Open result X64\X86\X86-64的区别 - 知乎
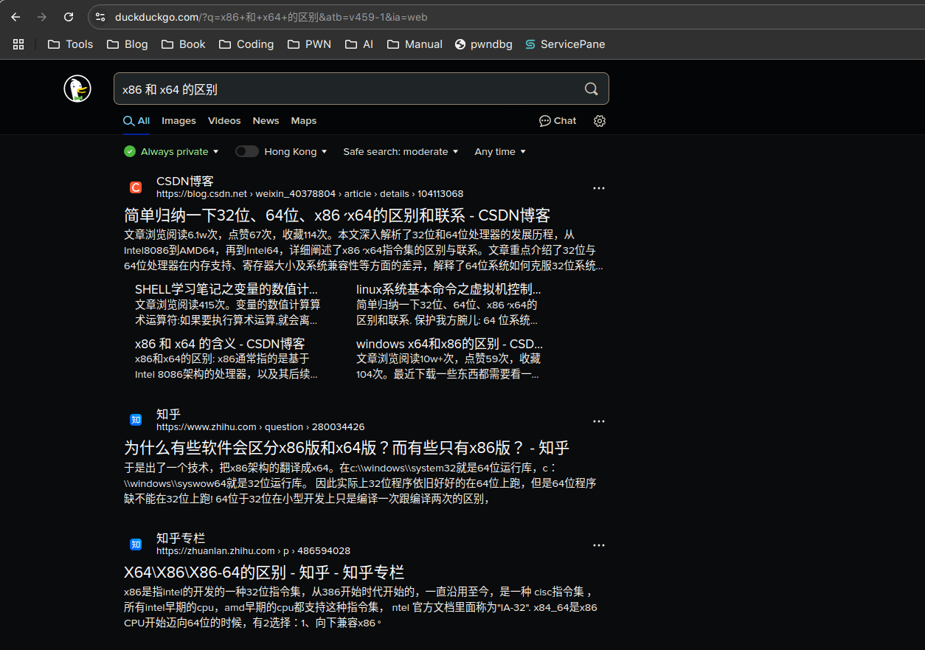The image size is (925, 650). coord(264,573)
